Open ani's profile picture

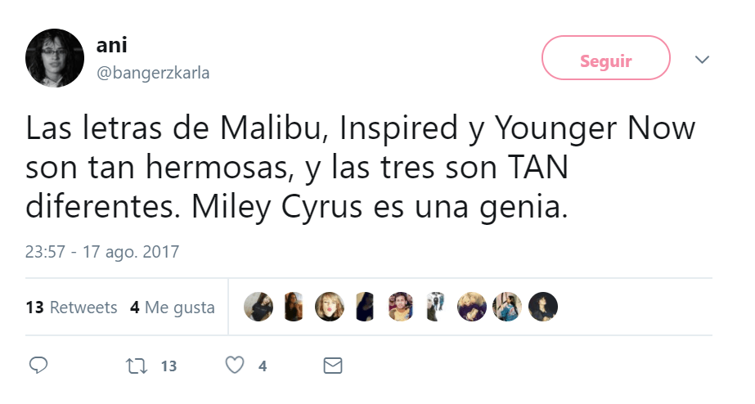pos(55,58)
